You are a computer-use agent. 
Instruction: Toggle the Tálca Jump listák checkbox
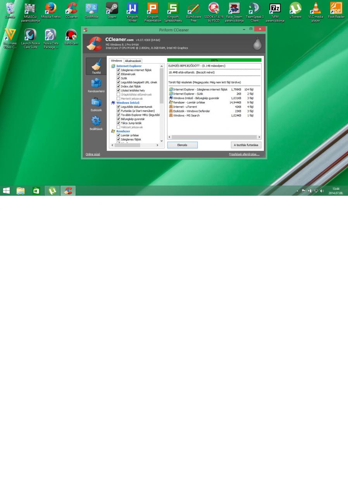click(119, 123)
